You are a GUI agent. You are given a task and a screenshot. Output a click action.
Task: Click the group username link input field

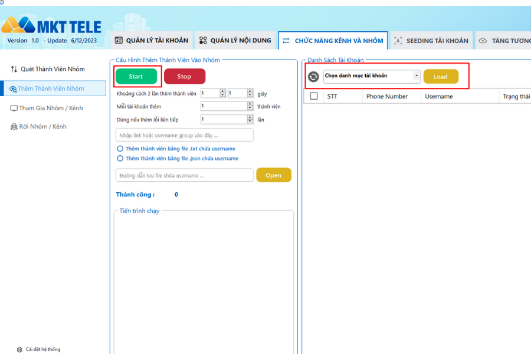(184, 135)
